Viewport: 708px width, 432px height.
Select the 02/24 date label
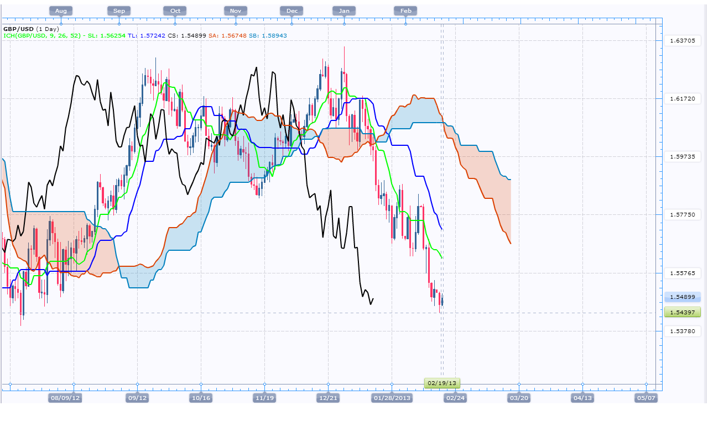(x=455, y=398)
